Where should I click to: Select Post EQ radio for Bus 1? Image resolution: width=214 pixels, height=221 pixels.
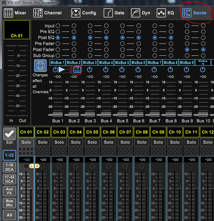[x=58, y=38]
